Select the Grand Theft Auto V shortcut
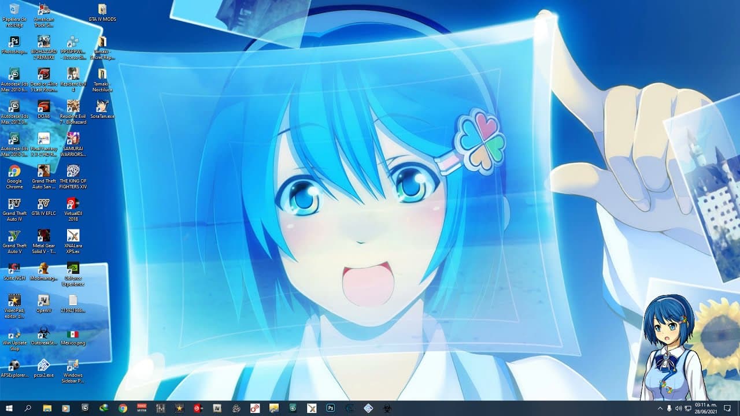 [x=14, y=242]
